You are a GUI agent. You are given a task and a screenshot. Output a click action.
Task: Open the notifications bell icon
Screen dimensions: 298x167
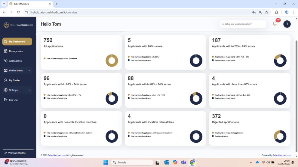275,24
